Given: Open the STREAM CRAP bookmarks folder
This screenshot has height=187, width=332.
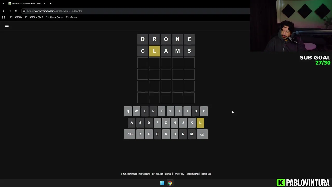Looking at the screenshot, I should point(34,17).
